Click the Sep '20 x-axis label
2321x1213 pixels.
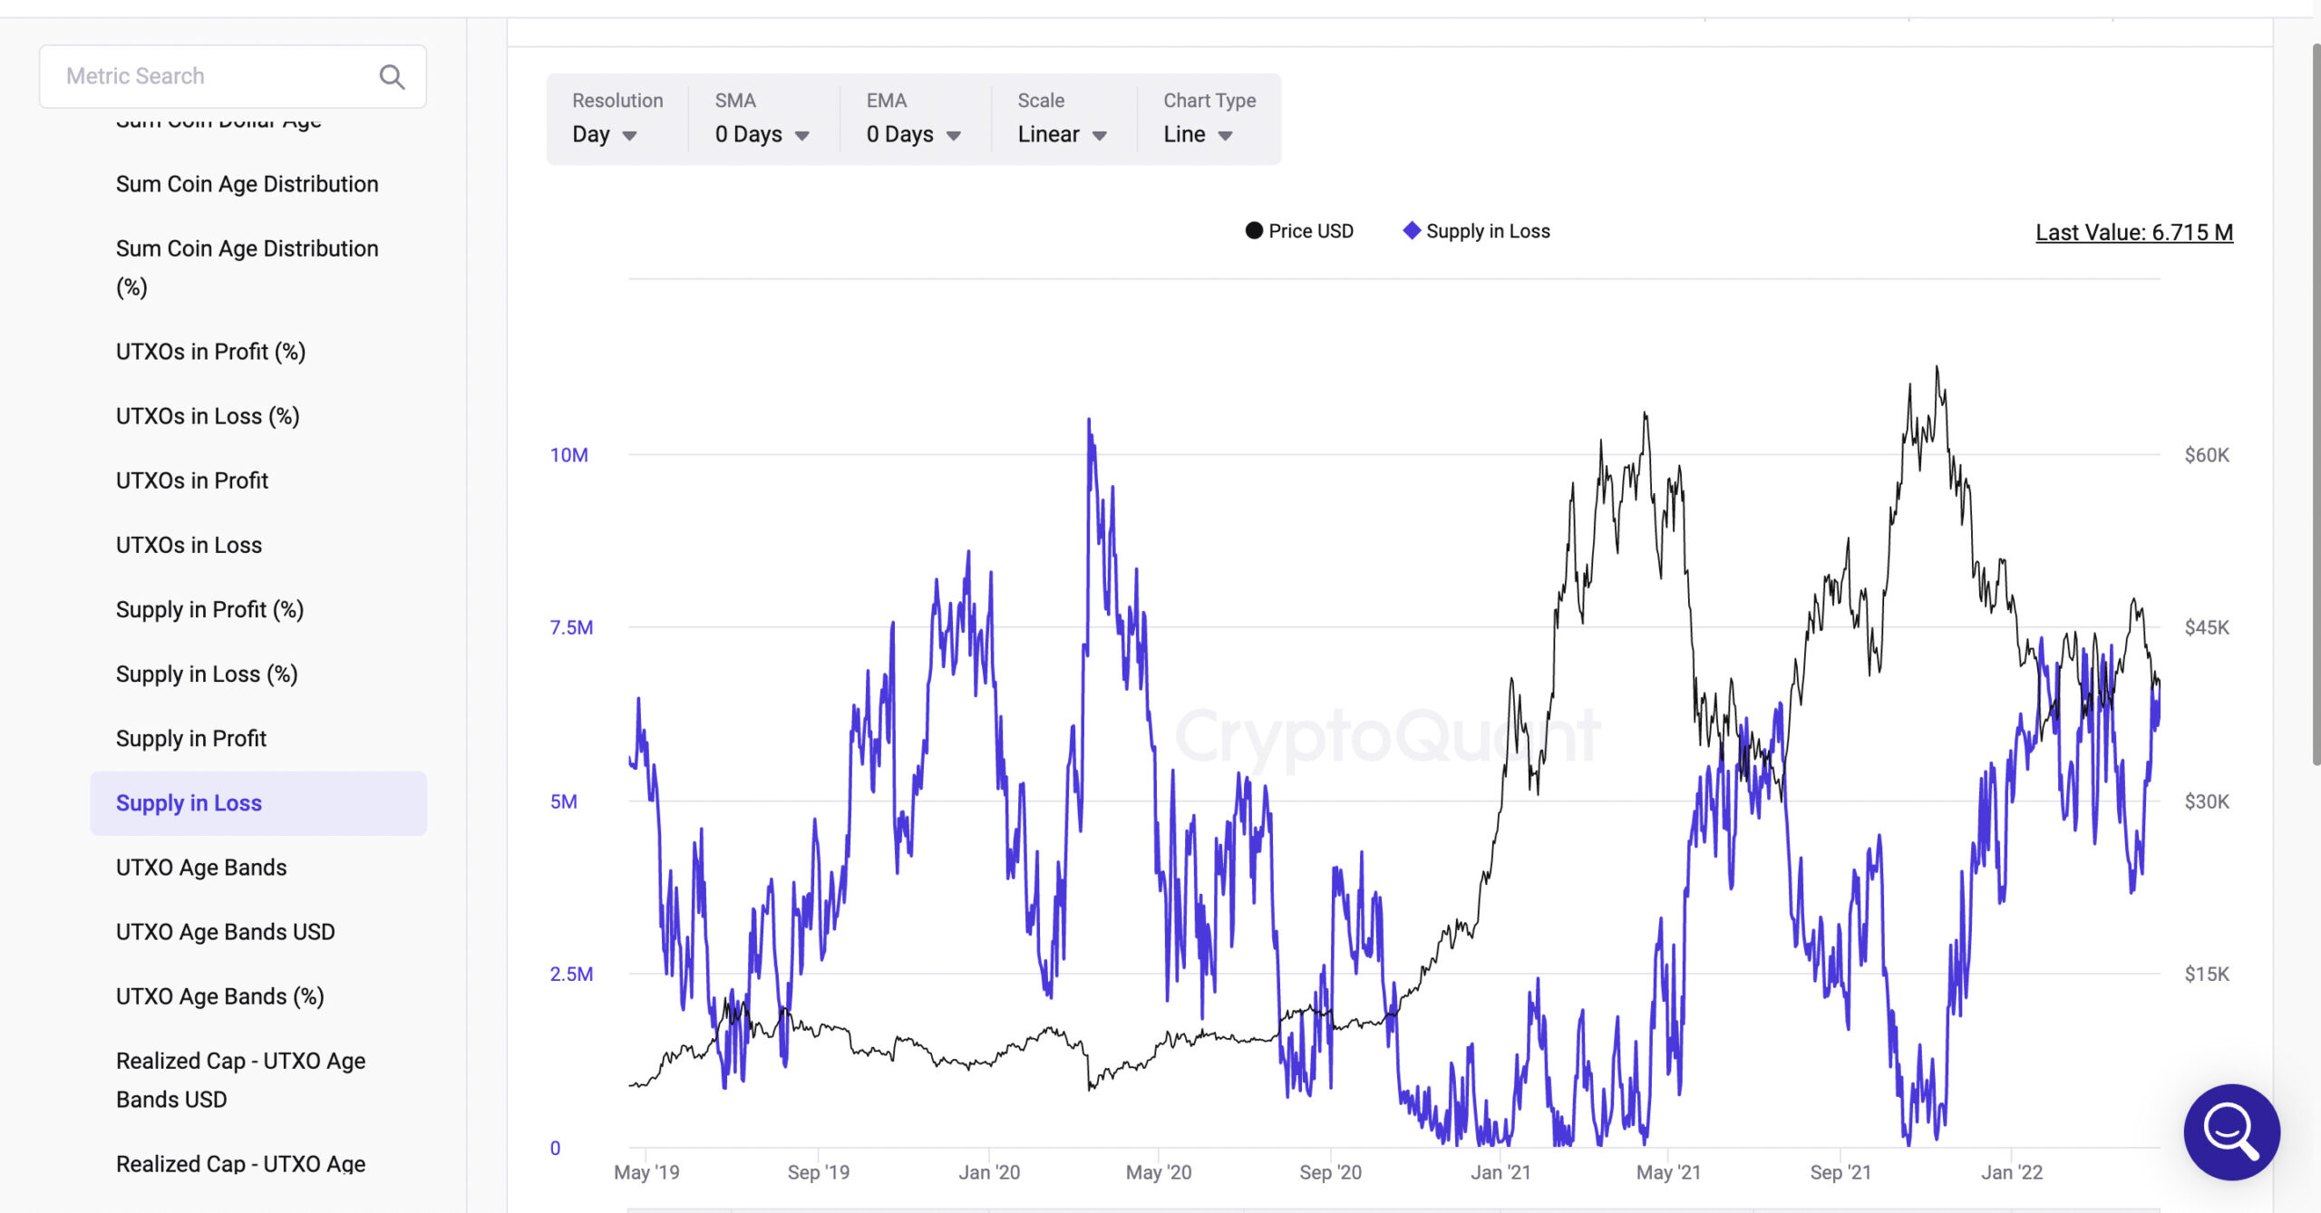[x=1330, y=1172]
